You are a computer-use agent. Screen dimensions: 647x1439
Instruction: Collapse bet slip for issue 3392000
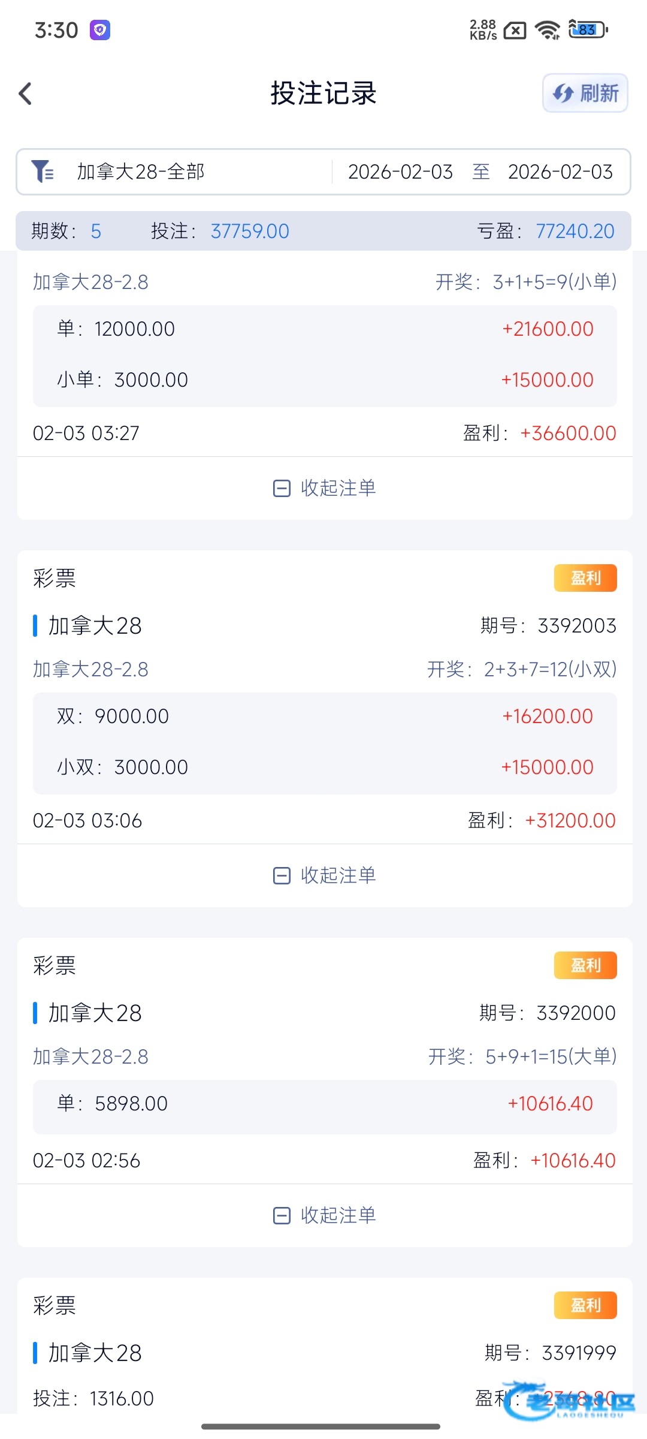(324, 1215)
